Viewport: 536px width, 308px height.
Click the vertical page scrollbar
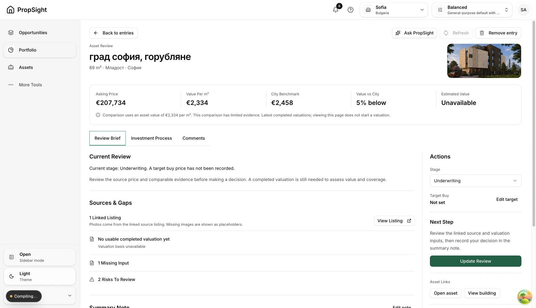534,124
